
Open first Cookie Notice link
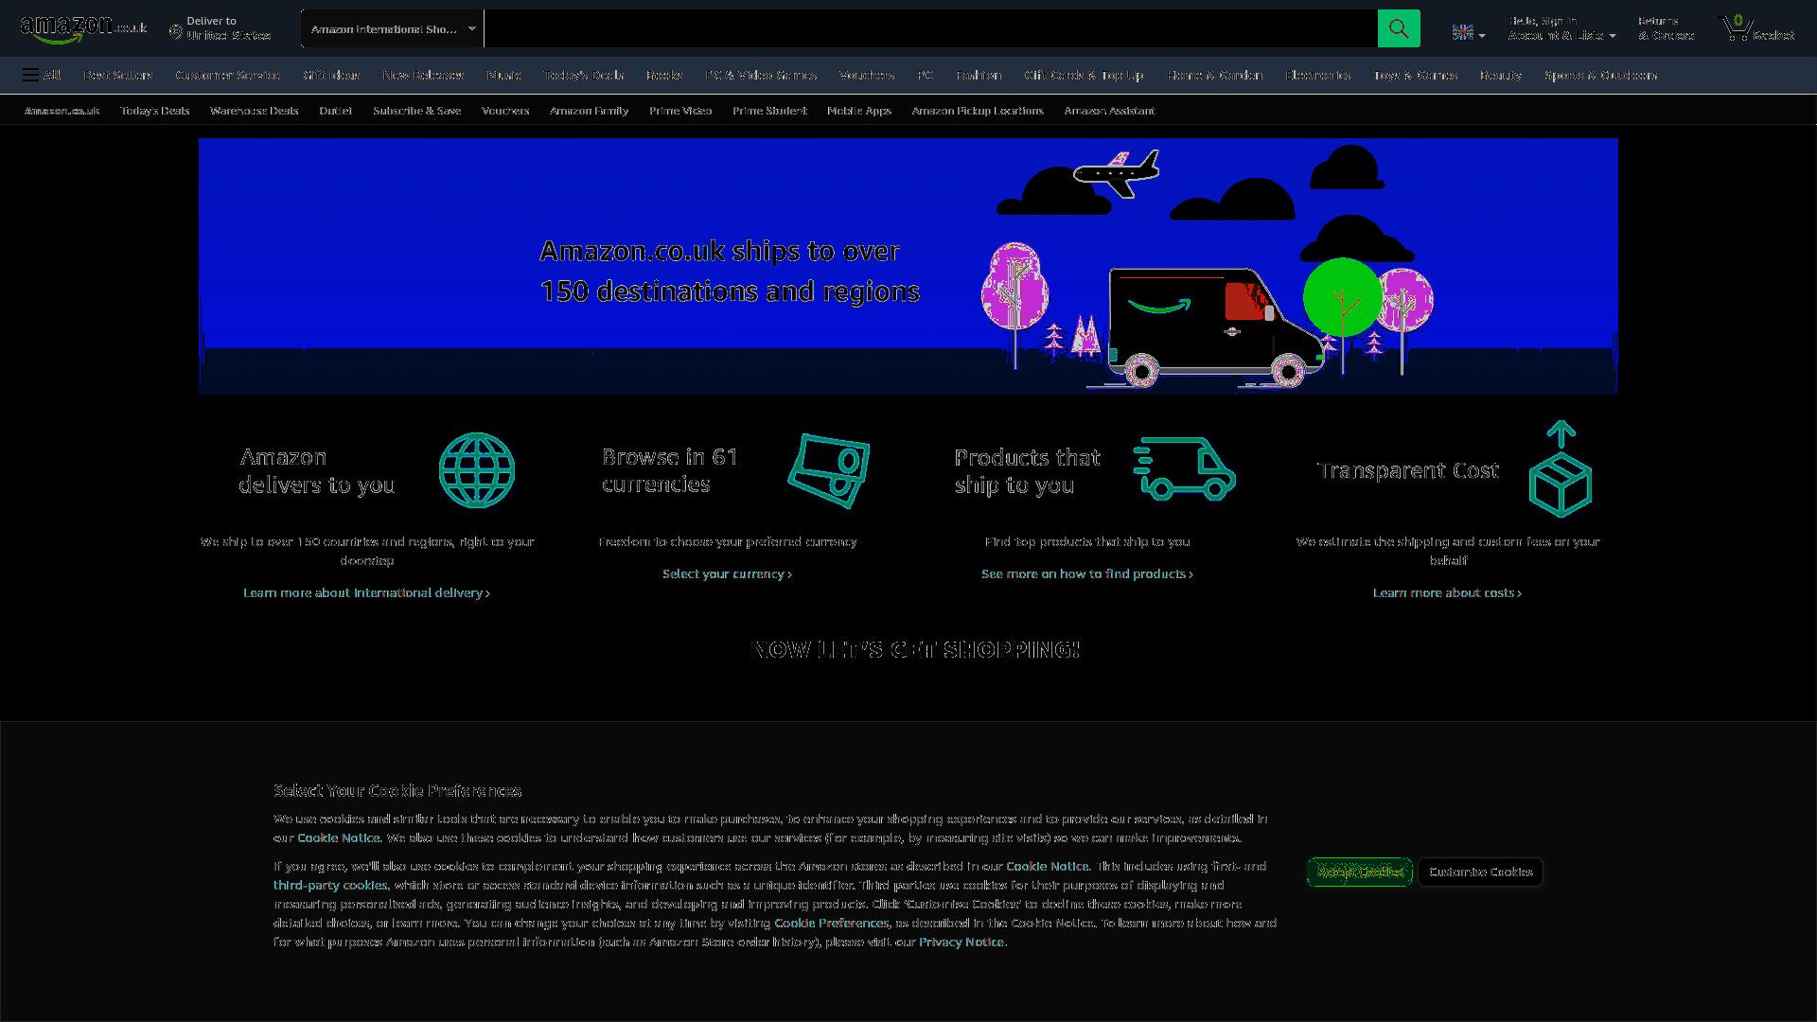coord(338,837)
